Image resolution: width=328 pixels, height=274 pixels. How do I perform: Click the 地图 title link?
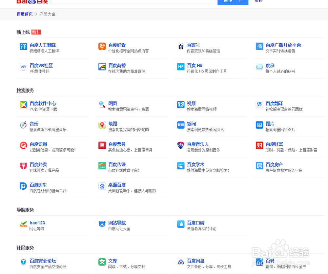point(113,124)
